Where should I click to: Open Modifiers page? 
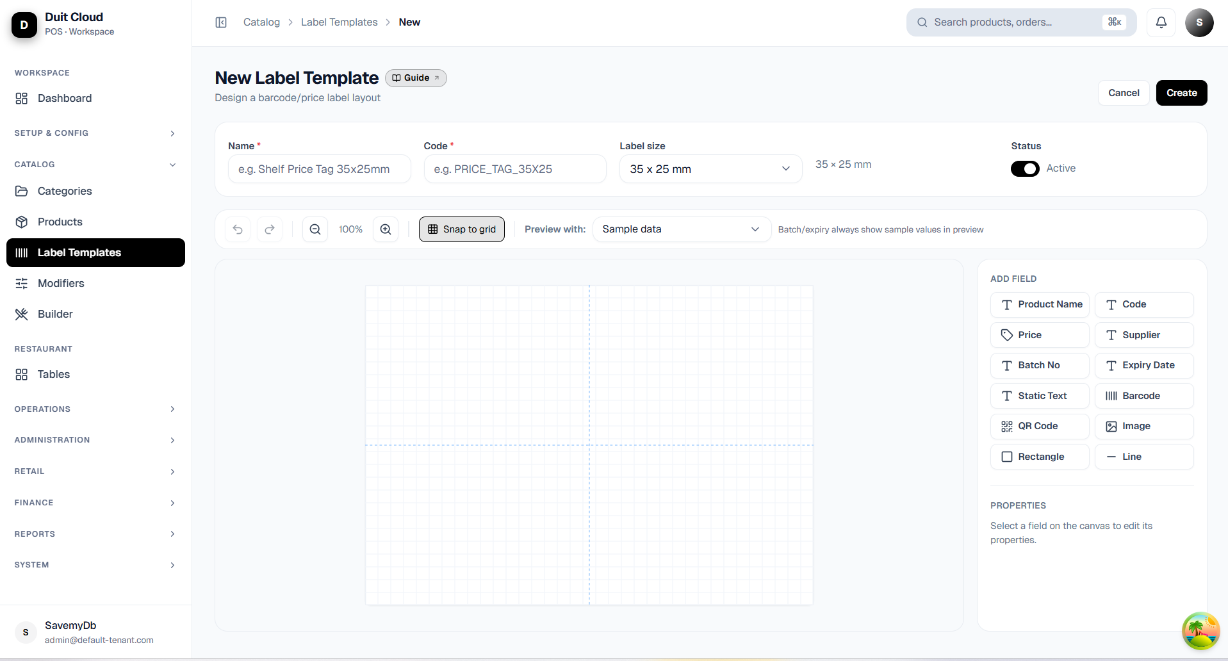tap(95, 284)
